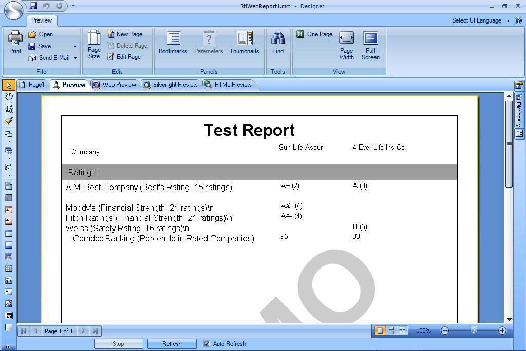Image resolution: width=526 pixels, height=351 pixels.
Task: Open Select UI Language dropdown
Action: click(x=481, y=20)
